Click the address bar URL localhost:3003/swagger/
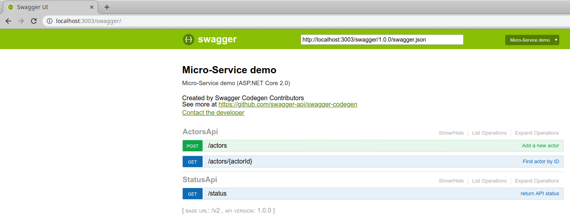The width and height of the screenshot is (570, 217). pyautogui.click(x=89, y=21)
